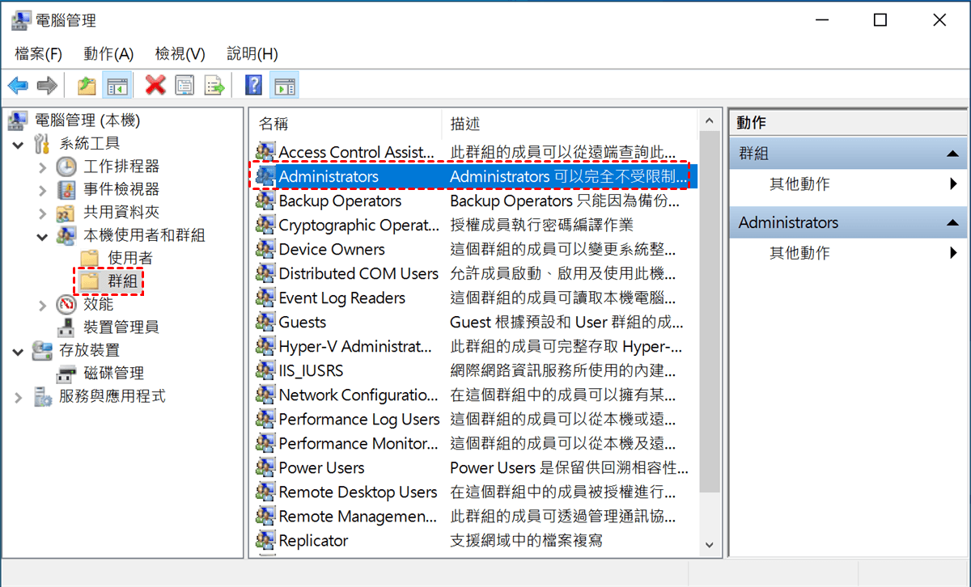This screenshot has width=971, height=587.
Task: Click the red X Delete toolbar icon
Action: (x=155, y=85)
